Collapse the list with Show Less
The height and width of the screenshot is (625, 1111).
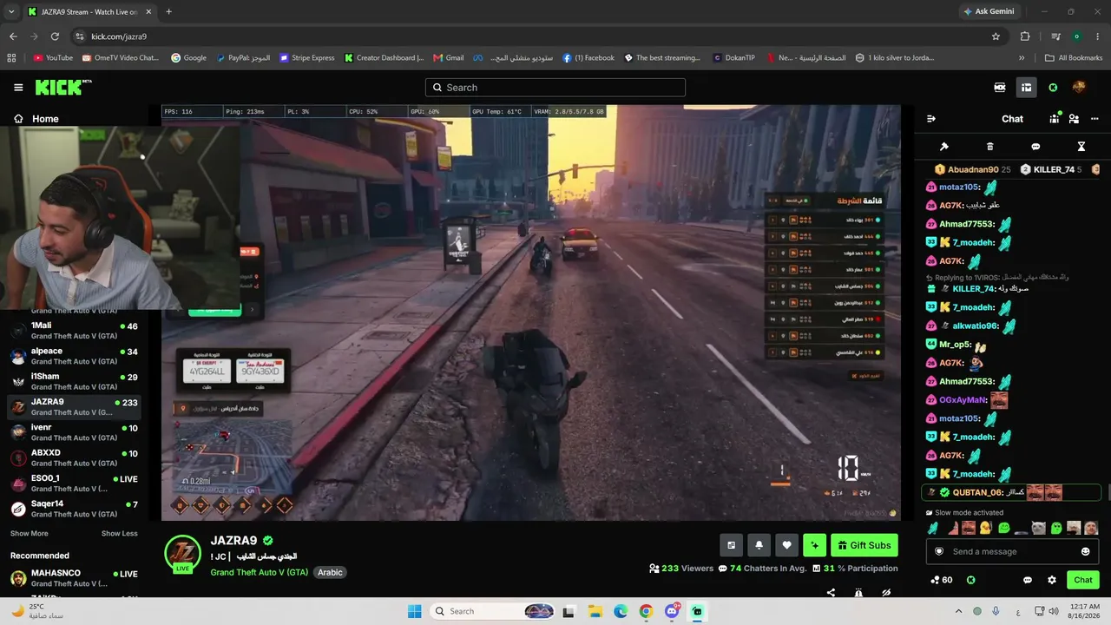120,534
